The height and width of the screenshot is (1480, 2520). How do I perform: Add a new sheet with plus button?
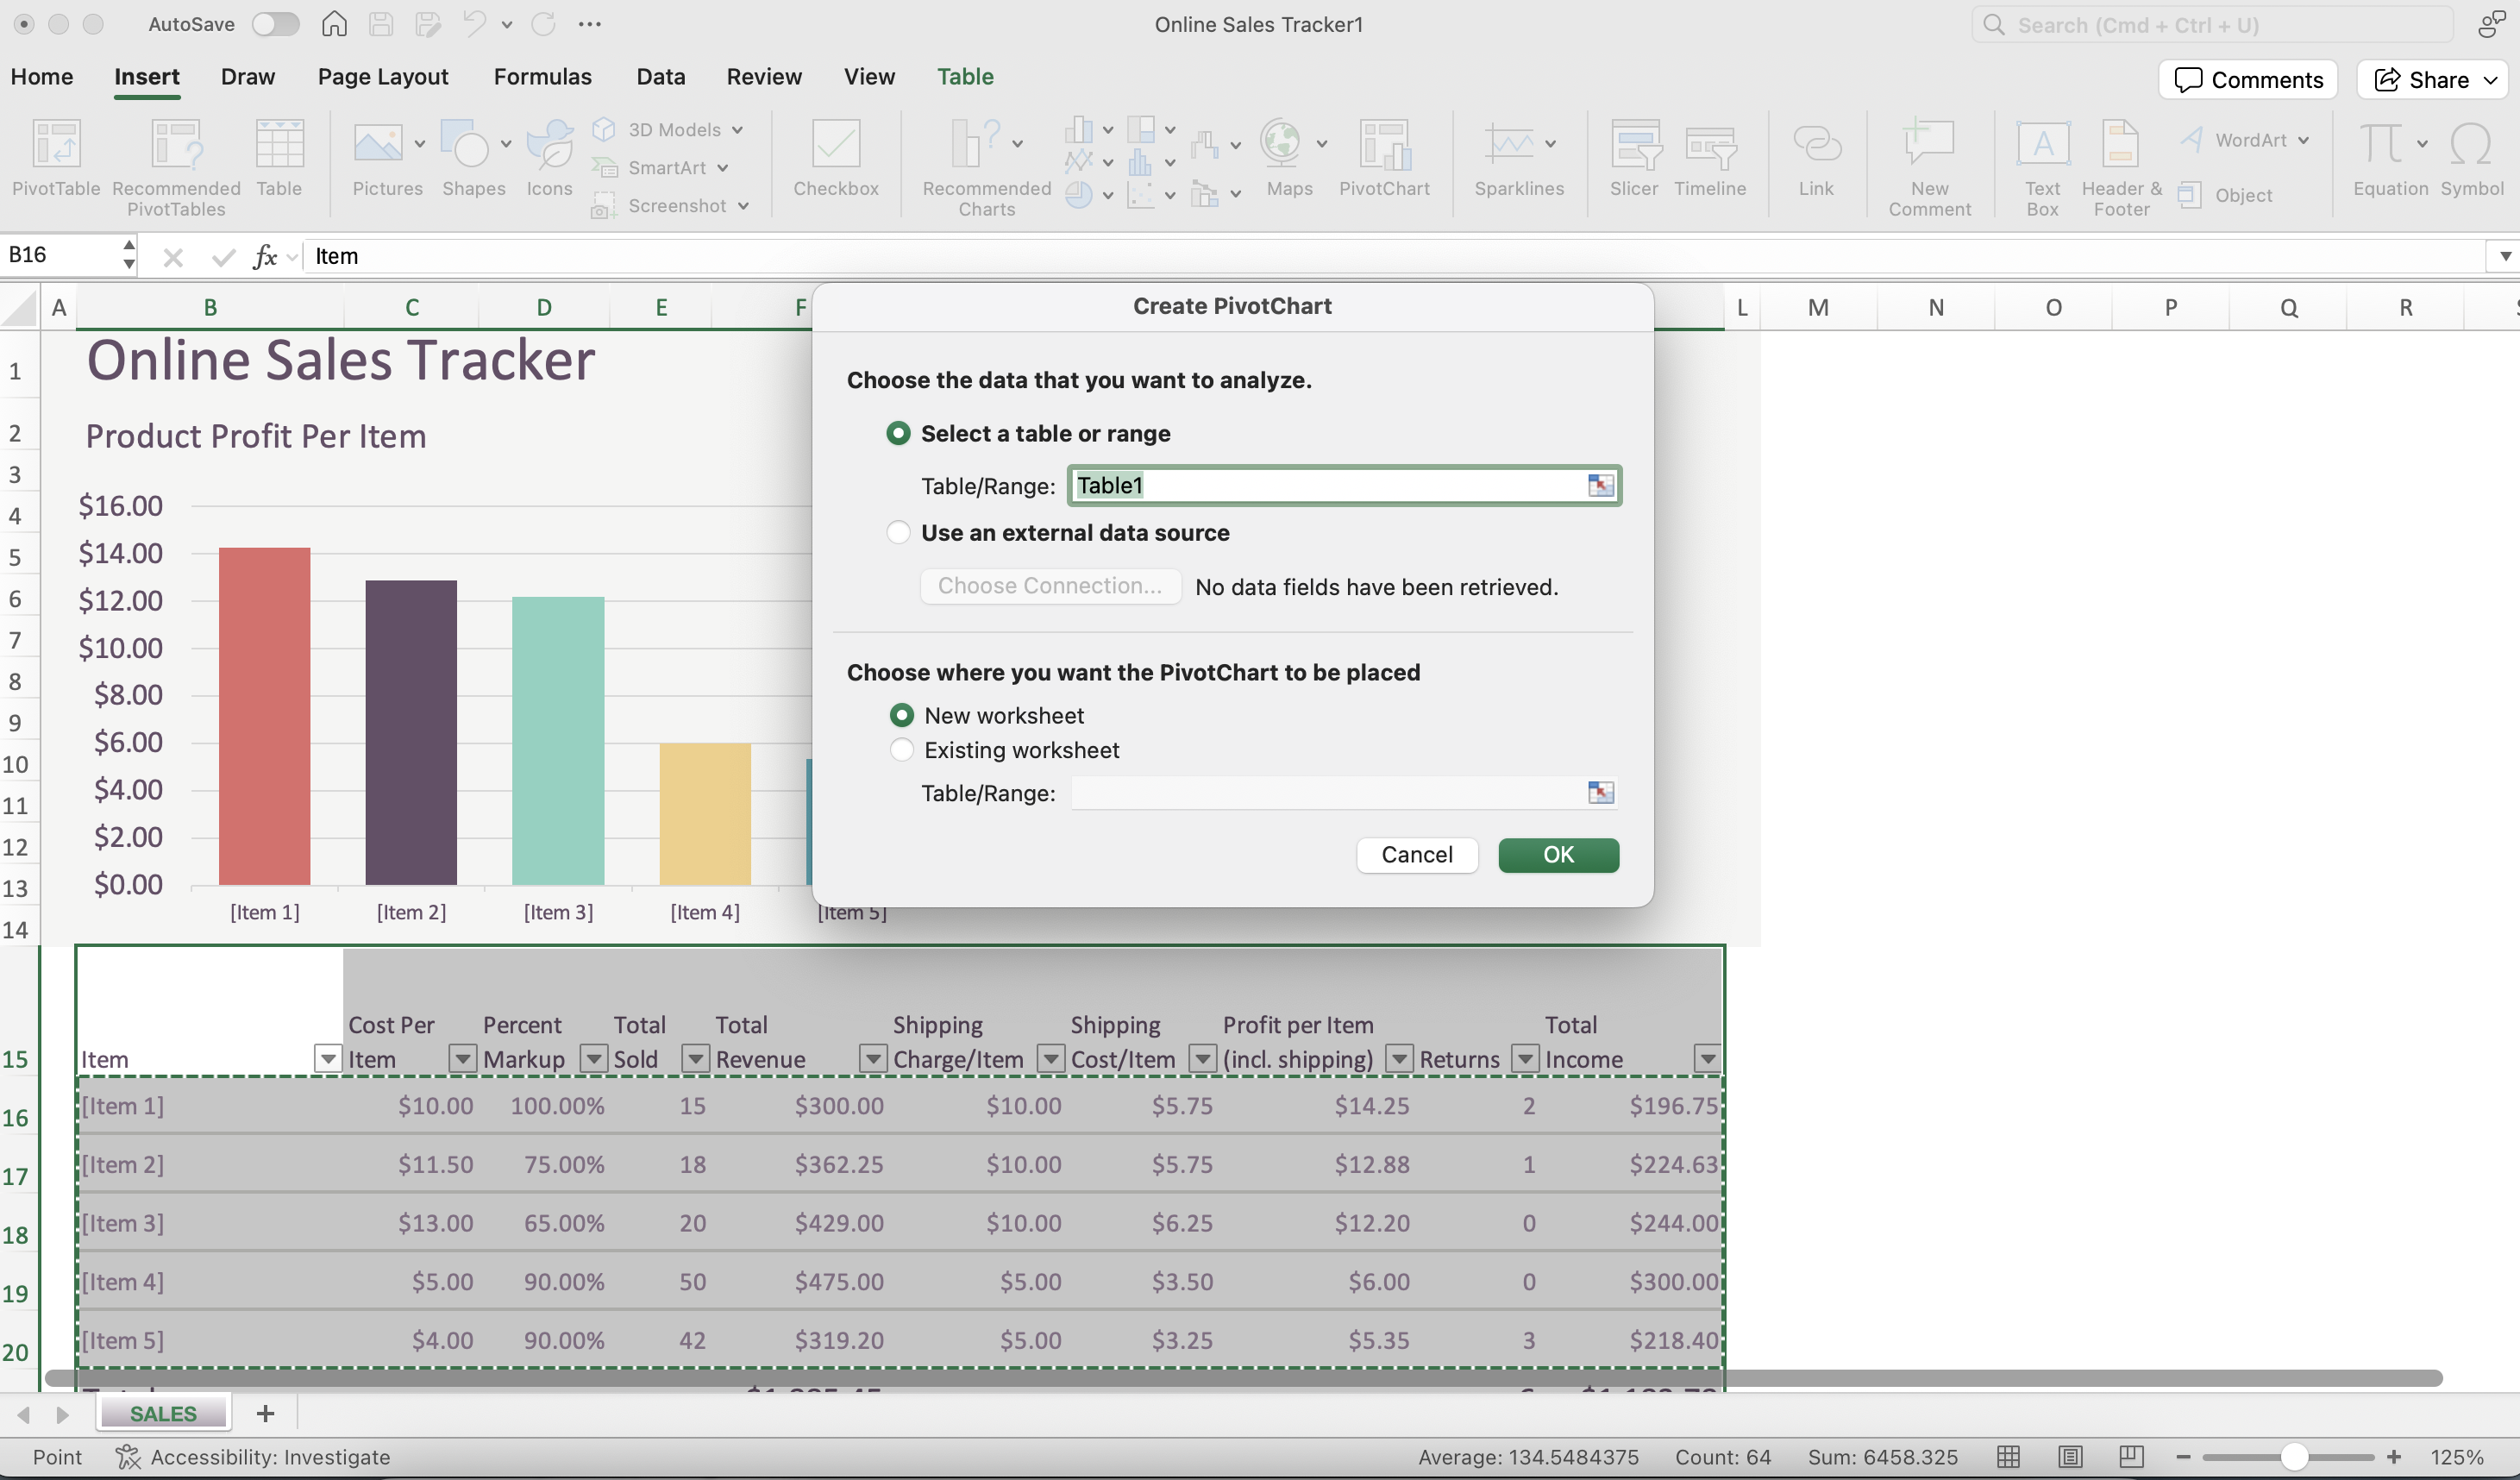(x=265, y=1413)
